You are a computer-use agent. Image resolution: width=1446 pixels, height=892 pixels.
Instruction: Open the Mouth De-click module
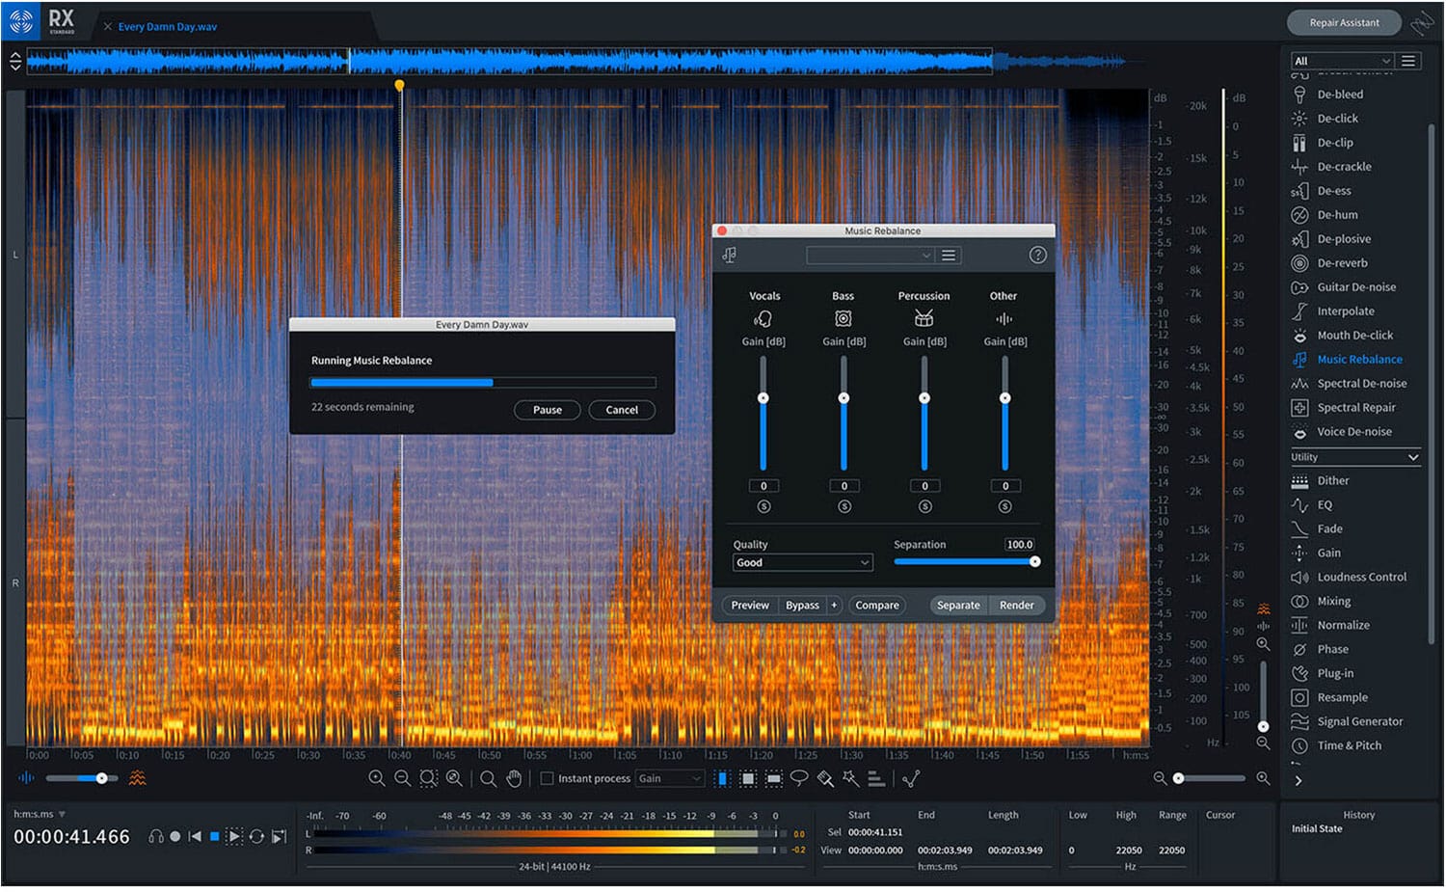click(x=1354, y=336)
